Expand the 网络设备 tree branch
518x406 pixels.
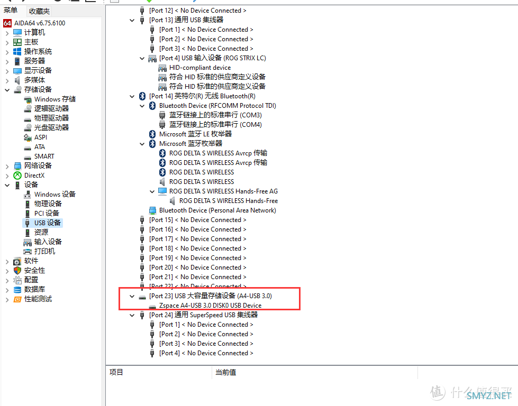(7, 167)
